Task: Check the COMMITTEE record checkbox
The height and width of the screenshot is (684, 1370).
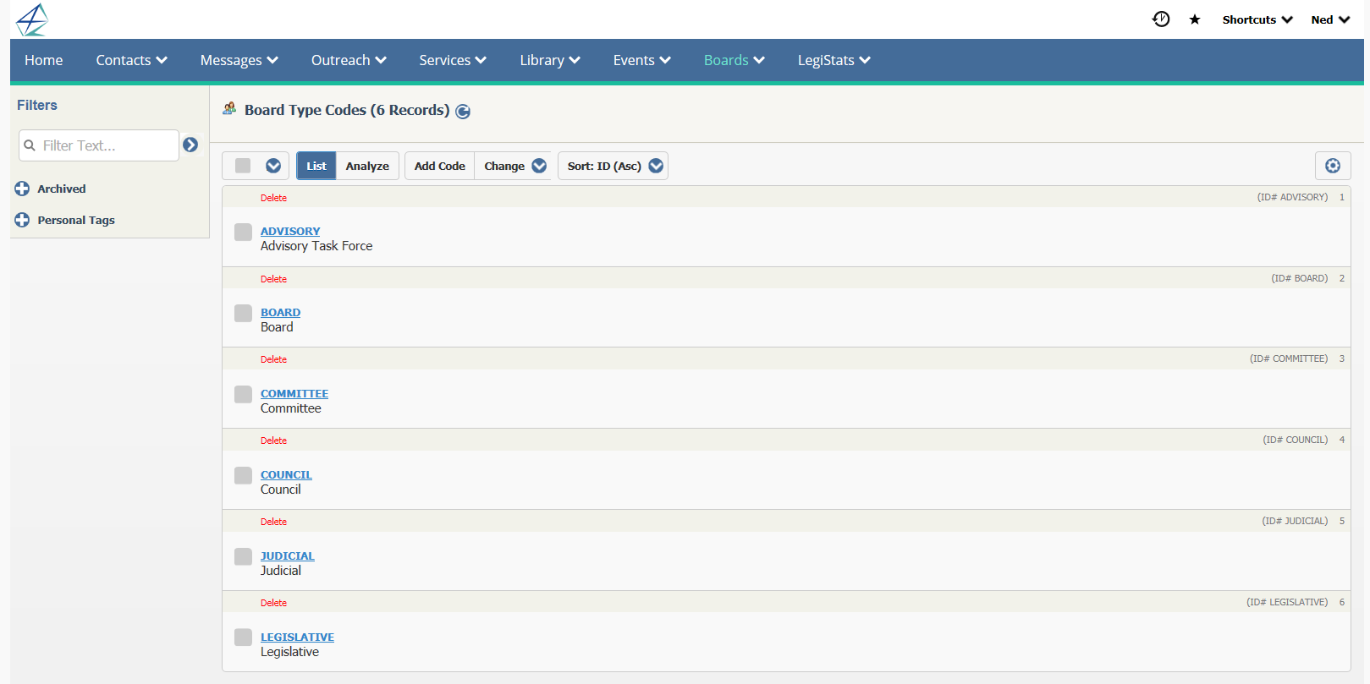Action: click(x=243, y=394)
